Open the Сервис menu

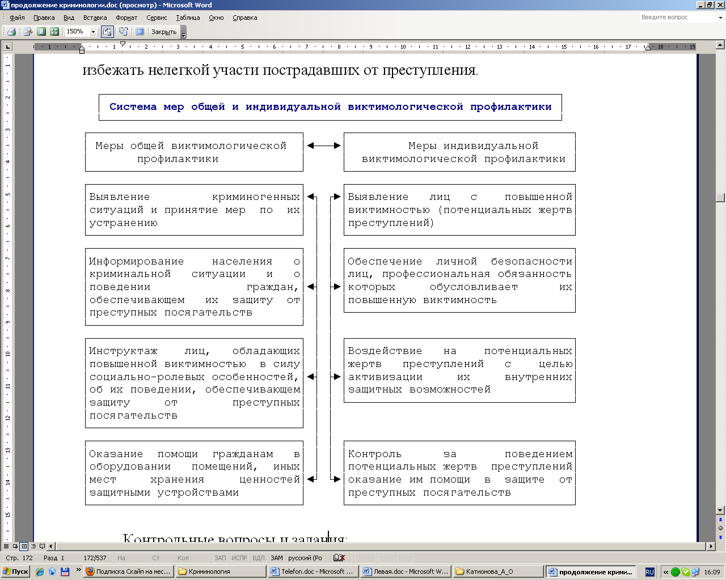click(157, 18)
